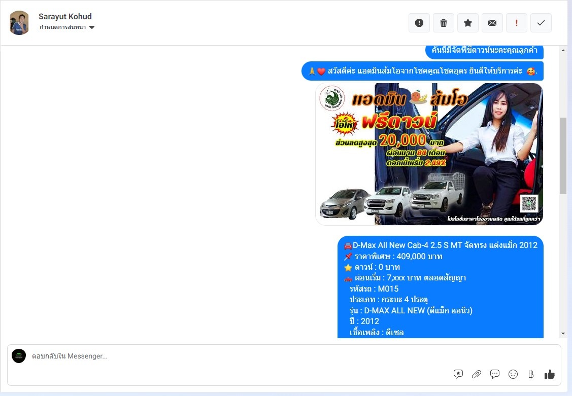Click the page avatar beside reply box
The width and height of the screenshot is (572, 396).
pyautogui.click(x=19, y=356)
